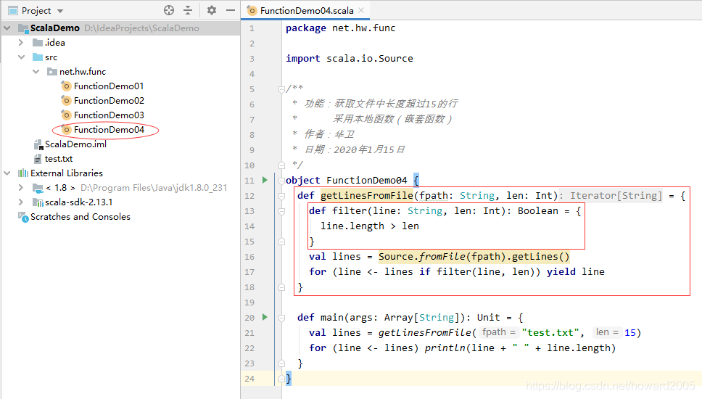Image resolution: width=702 pixels, height=399 pixels.
Task: Fold filter method at line 13
Action: [x=281, y=211]
